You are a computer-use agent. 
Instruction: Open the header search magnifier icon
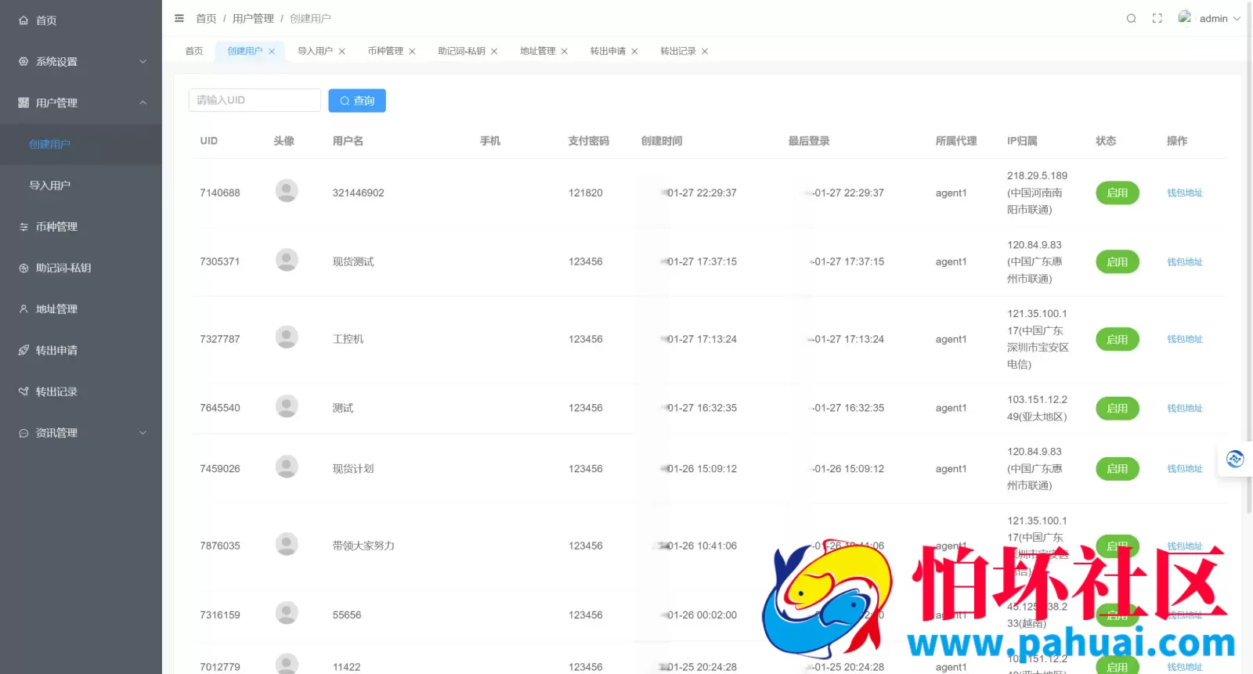click(x=1131, y=19)
